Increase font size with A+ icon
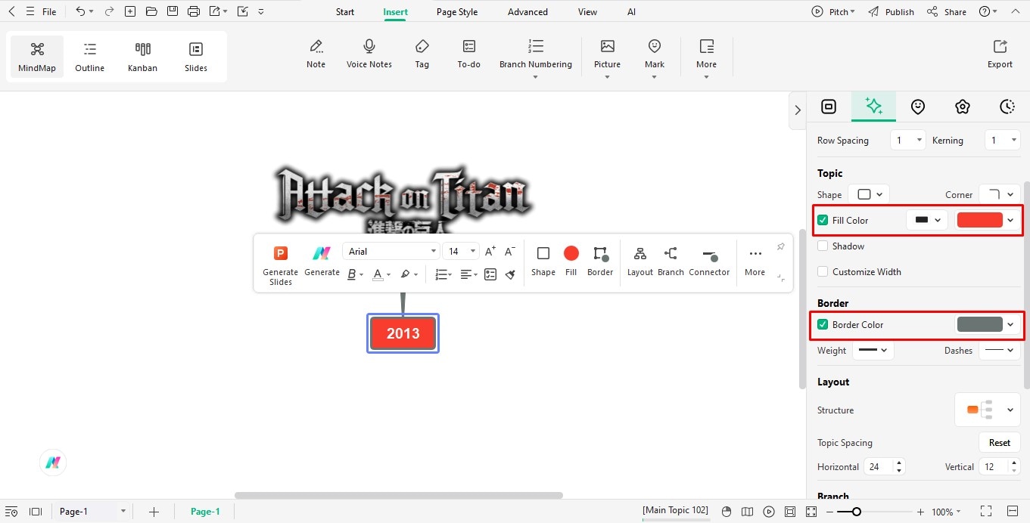The height and width of the screenshot is (523, 1030). click(x=490, y=251)
